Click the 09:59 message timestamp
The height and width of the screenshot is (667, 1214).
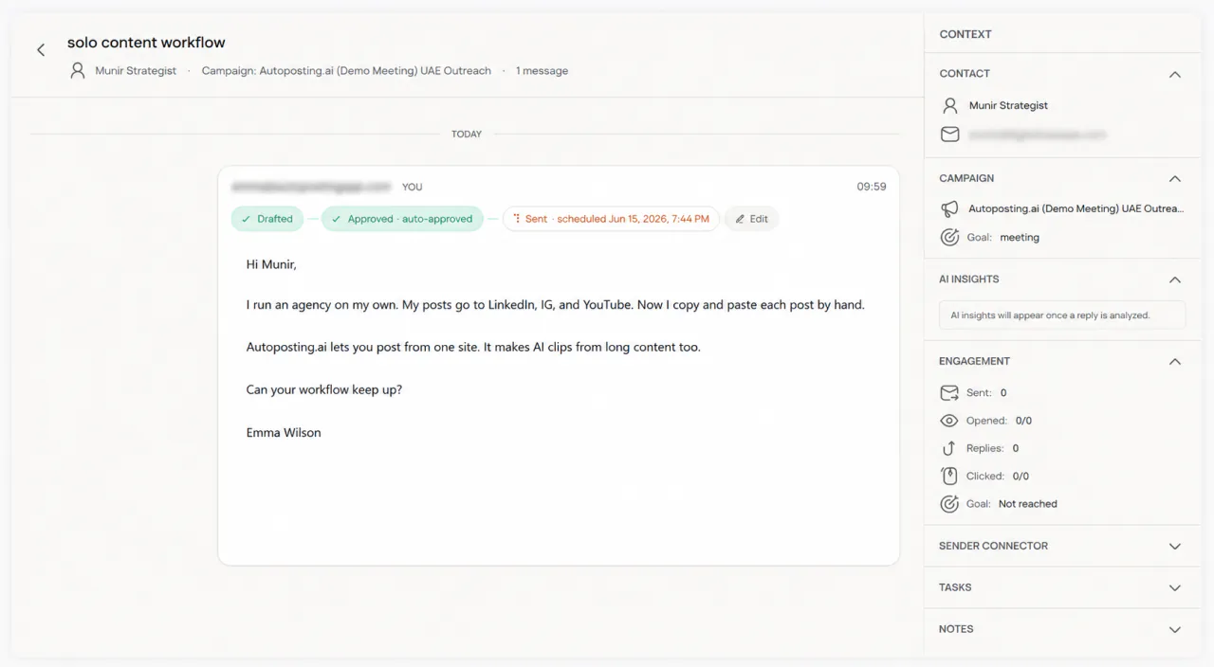click(872, 187)
